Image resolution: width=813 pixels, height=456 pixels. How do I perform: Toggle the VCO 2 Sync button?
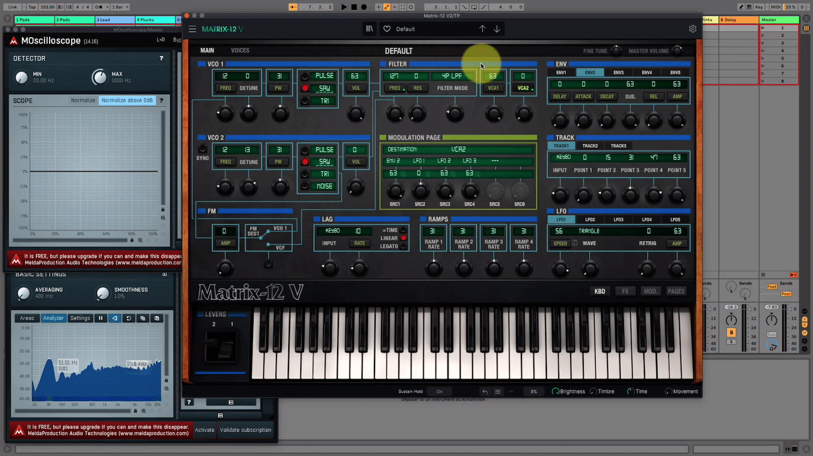click(x=203, y=148)
